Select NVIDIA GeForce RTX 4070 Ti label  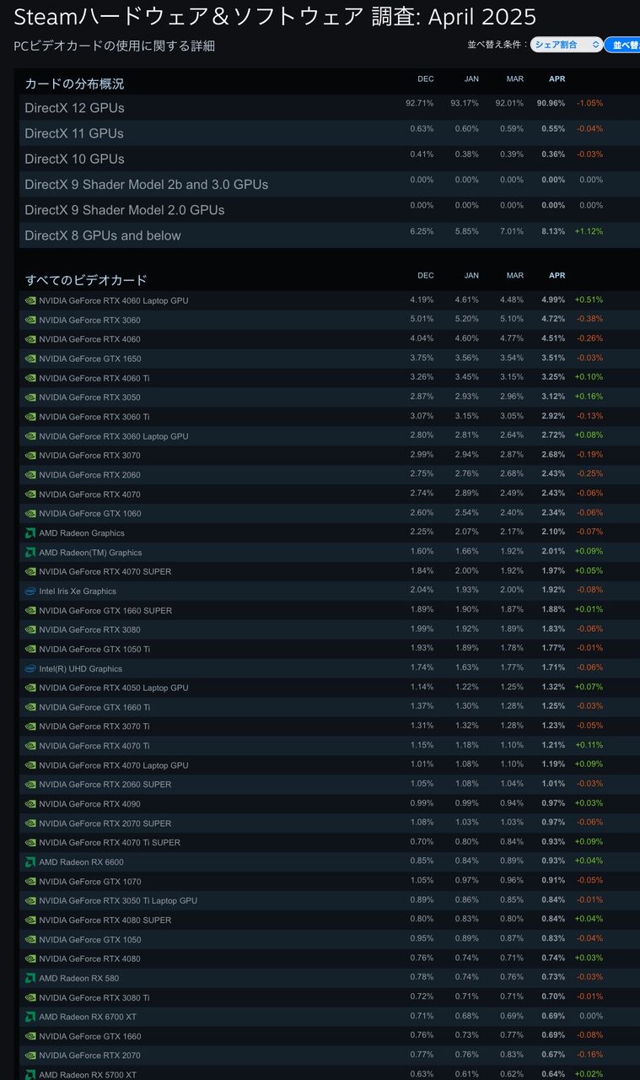tap(94, 746)
